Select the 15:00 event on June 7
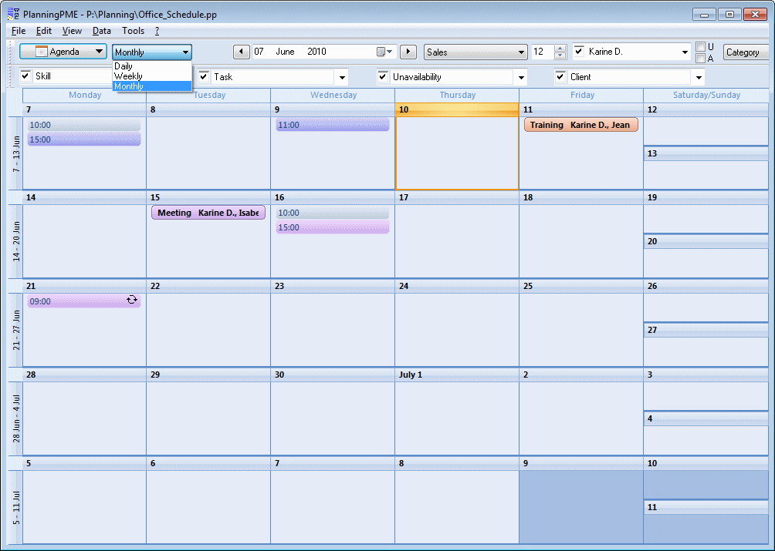The image size is (775, 551). [84, 139]
